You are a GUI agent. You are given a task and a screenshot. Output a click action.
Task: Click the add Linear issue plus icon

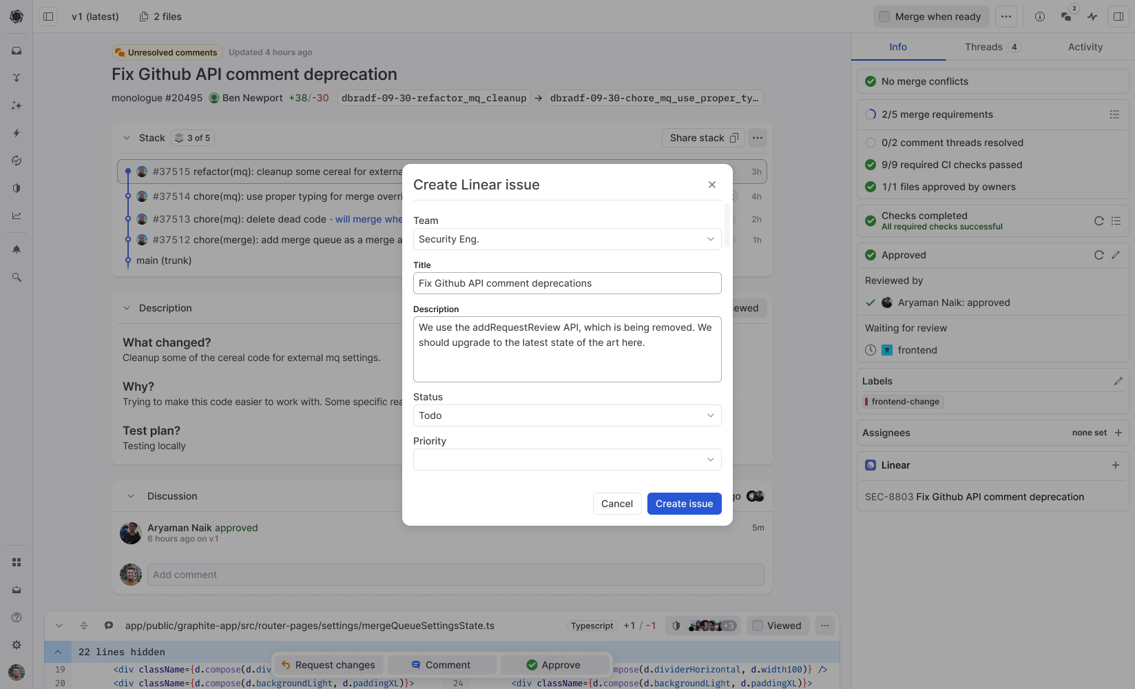point(1116,465)
